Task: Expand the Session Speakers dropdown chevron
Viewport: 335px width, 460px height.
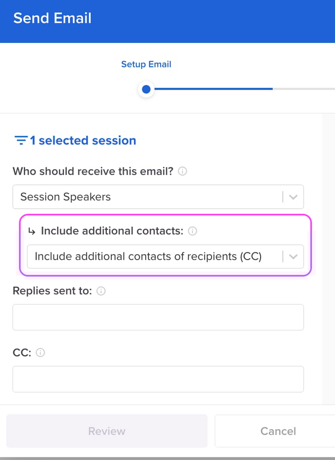Action: (293, 197)
